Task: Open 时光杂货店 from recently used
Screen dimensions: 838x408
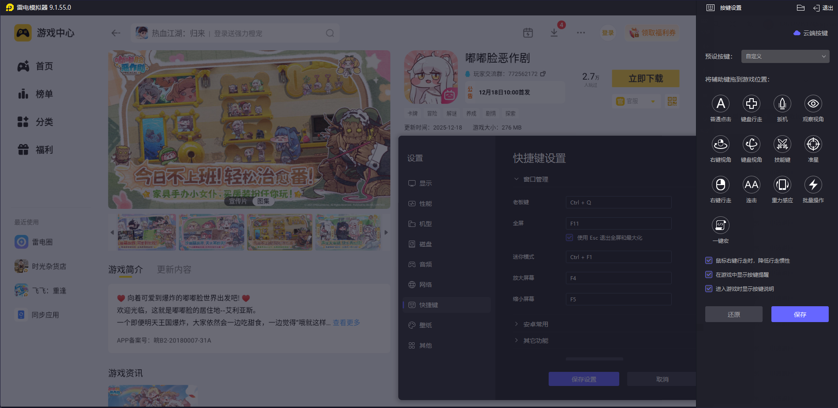Action: click(41, 266)
